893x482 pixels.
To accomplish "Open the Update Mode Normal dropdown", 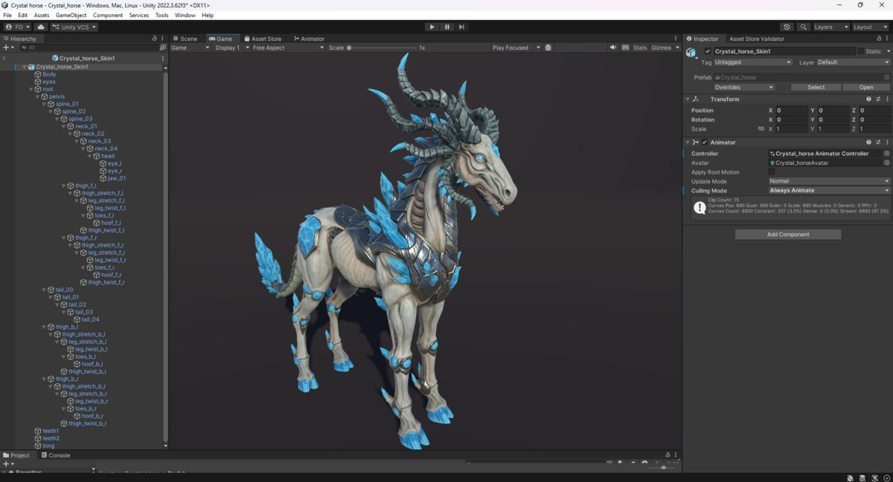I will (829, 181).
